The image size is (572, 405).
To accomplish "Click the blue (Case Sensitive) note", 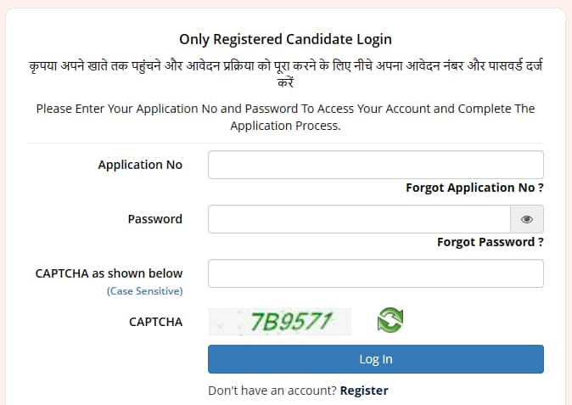I will 144,291.
